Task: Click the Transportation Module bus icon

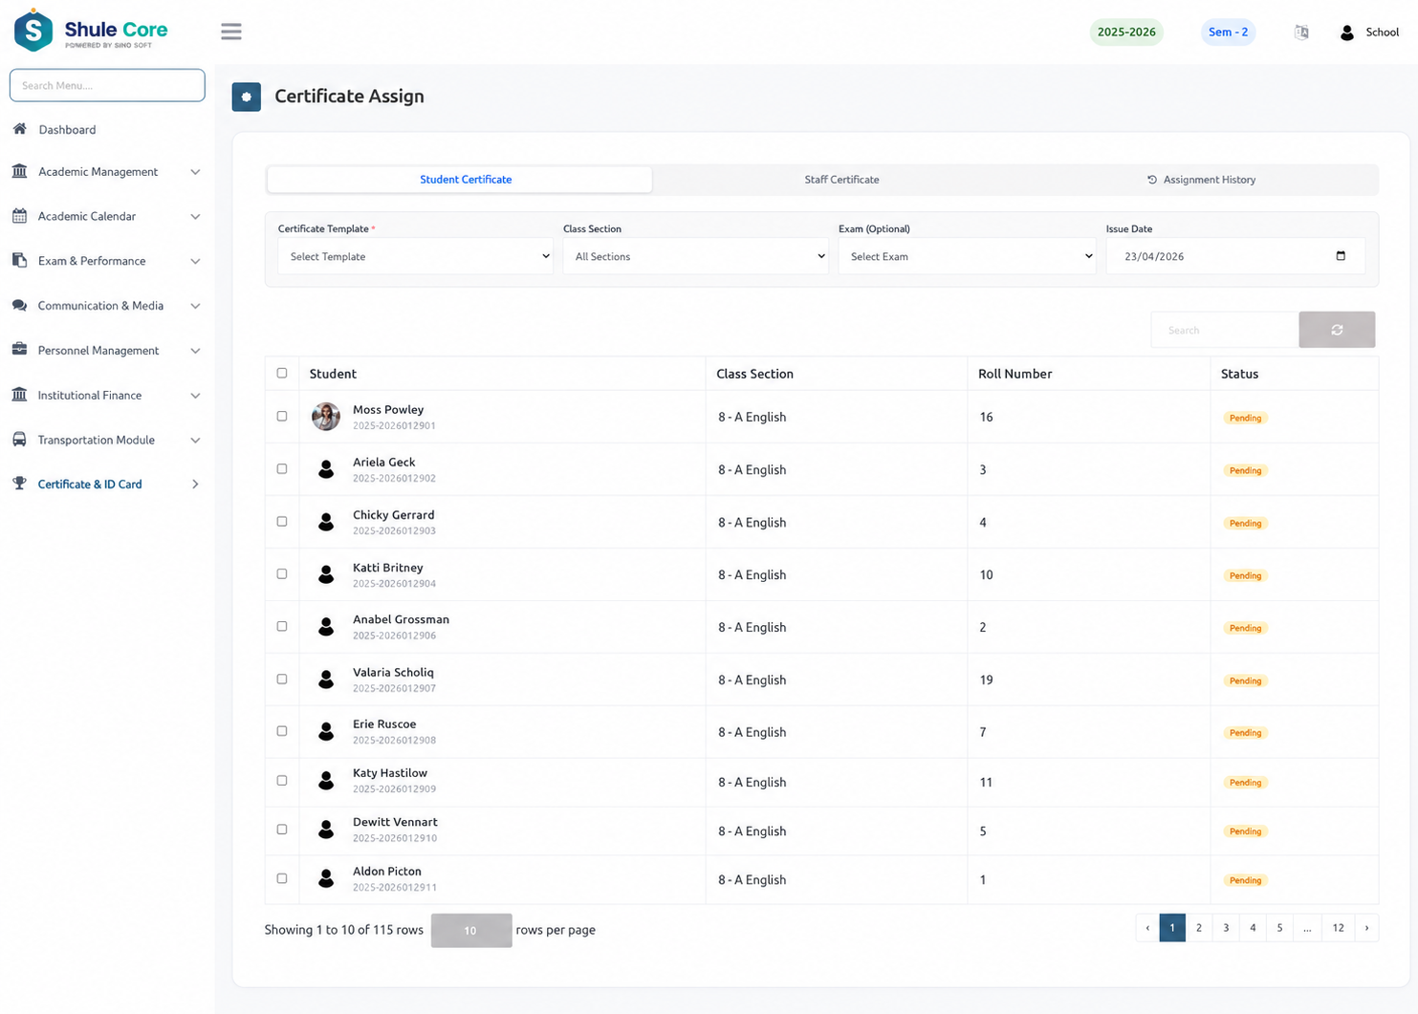Action: [19, 440]
